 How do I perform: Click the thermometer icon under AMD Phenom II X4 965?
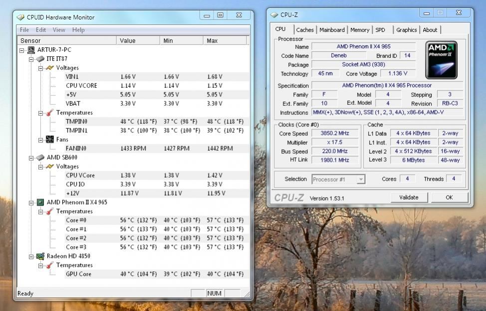(49, 212)
